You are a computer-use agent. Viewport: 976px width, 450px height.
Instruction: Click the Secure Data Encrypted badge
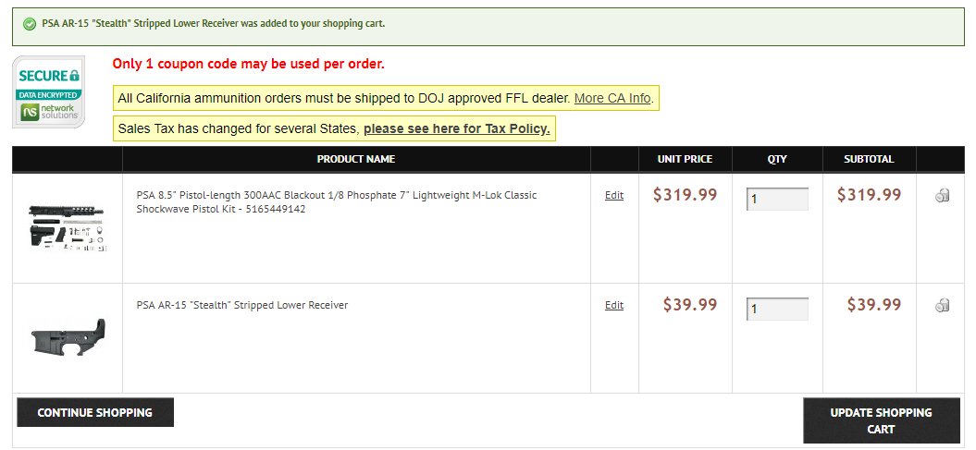pyautogui.click(x=48, y=92)
